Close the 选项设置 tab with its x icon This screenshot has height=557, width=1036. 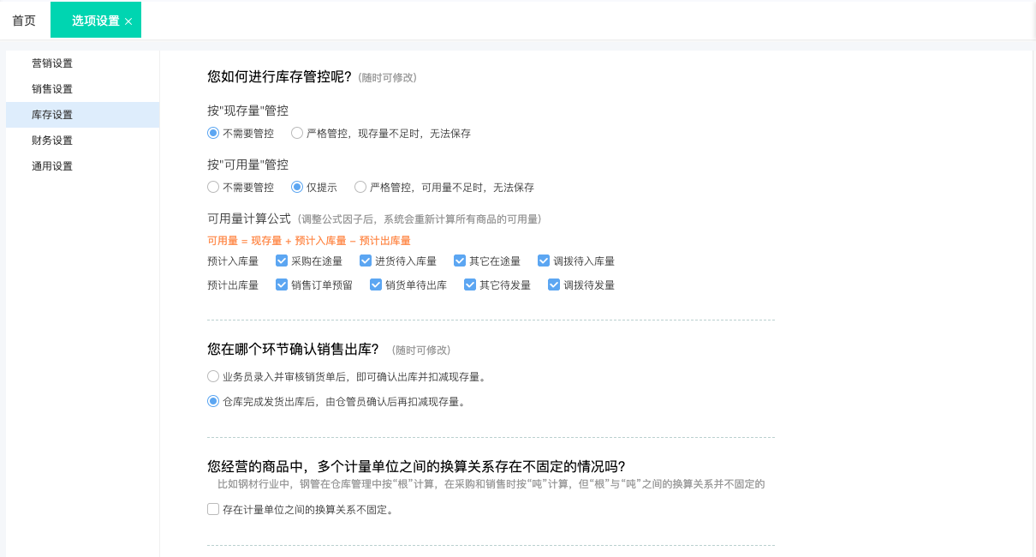[x=128, y=21]
